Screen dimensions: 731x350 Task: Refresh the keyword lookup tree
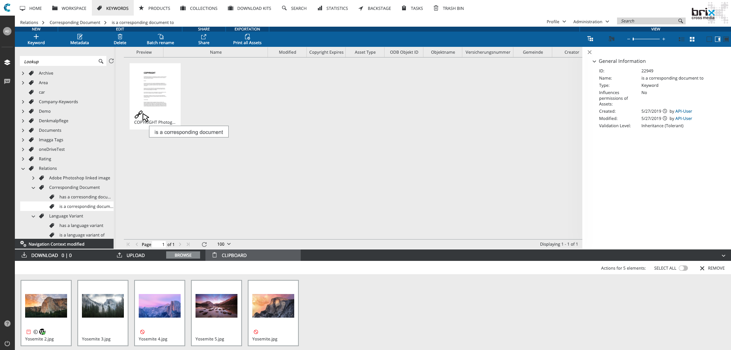point(111,61)
